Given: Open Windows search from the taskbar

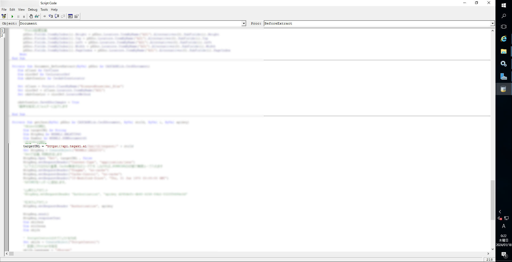Looking at the screenshot, I should point(504,16).
